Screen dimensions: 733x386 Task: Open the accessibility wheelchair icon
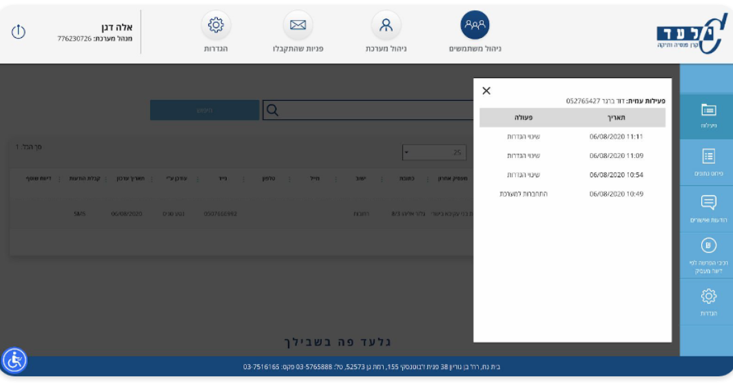[x=14, y=360]
